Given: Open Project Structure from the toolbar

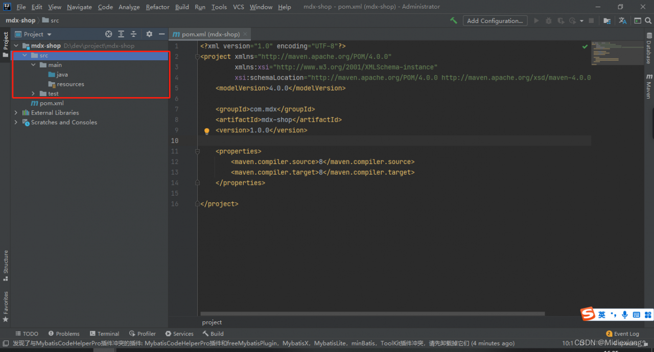Looking at the screenshot, I should (x=606, y=21).
